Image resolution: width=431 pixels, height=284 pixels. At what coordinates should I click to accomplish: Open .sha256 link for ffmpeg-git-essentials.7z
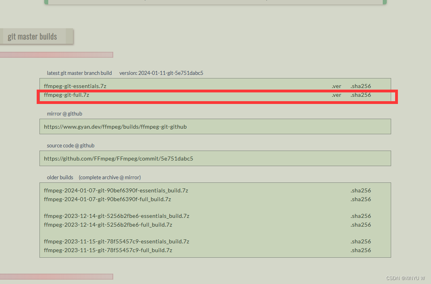361,86
